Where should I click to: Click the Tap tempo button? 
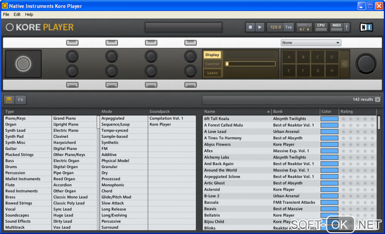(x=288, y=27)
